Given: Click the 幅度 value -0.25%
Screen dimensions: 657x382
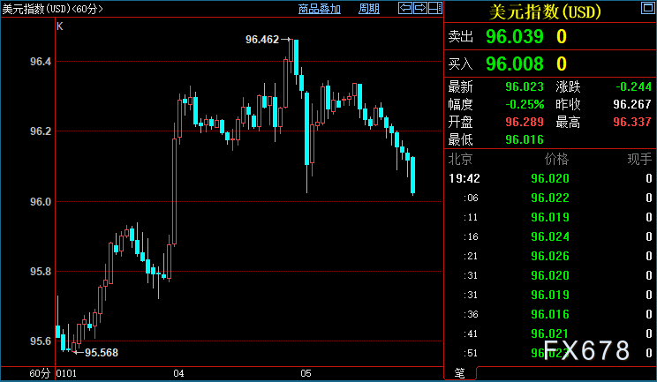Looking at the screenshot, I should click(525, 104).
